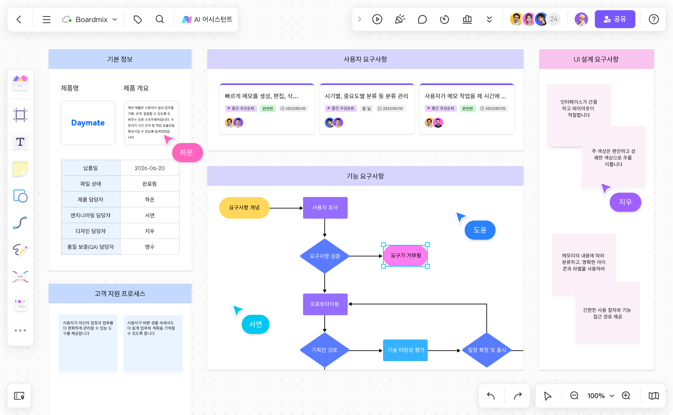673x415 pixels.
Task: Click the 2026-06-20 date cell
Action: pos(150,168)
